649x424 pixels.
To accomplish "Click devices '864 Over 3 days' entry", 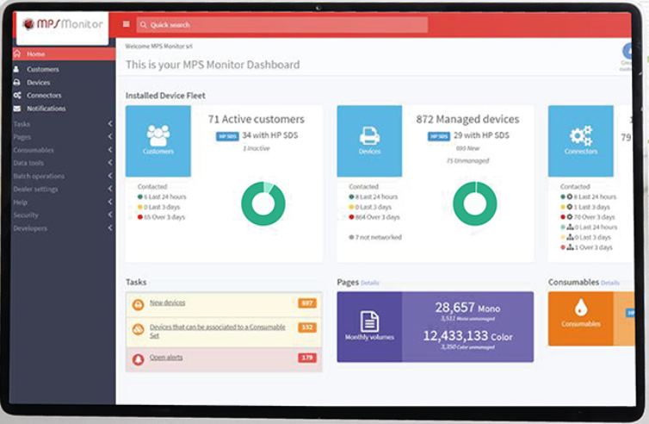I will point(374,217).
